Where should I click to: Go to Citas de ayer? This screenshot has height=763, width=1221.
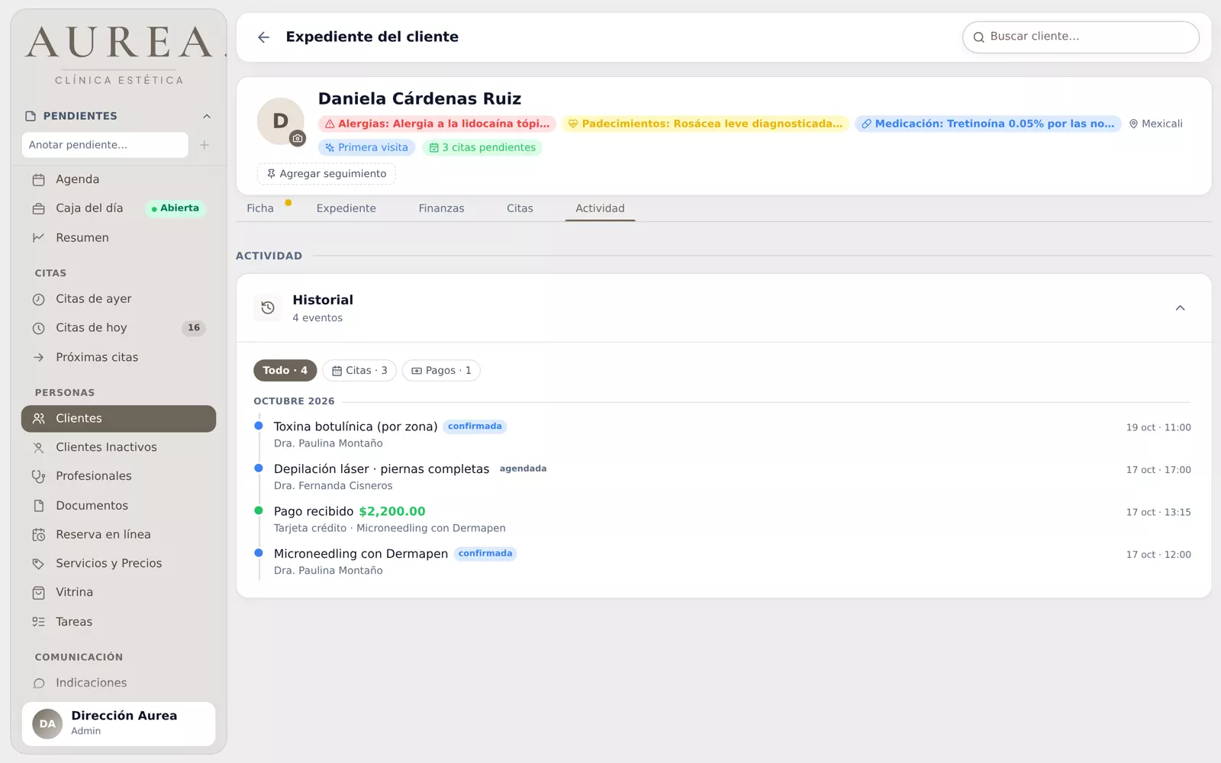click(x=118, y=299)
